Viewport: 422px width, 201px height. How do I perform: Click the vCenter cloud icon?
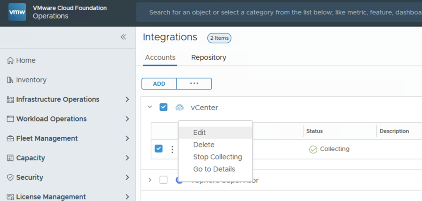(179, 108)
